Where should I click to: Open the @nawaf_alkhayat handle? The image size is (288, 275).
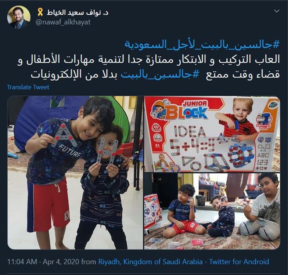coord(63,22)
